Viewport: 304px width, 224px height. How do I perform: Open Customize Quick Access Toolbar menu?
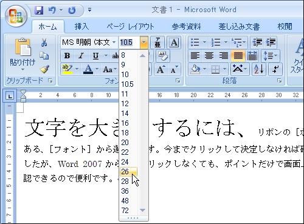(x=89, y=10)
